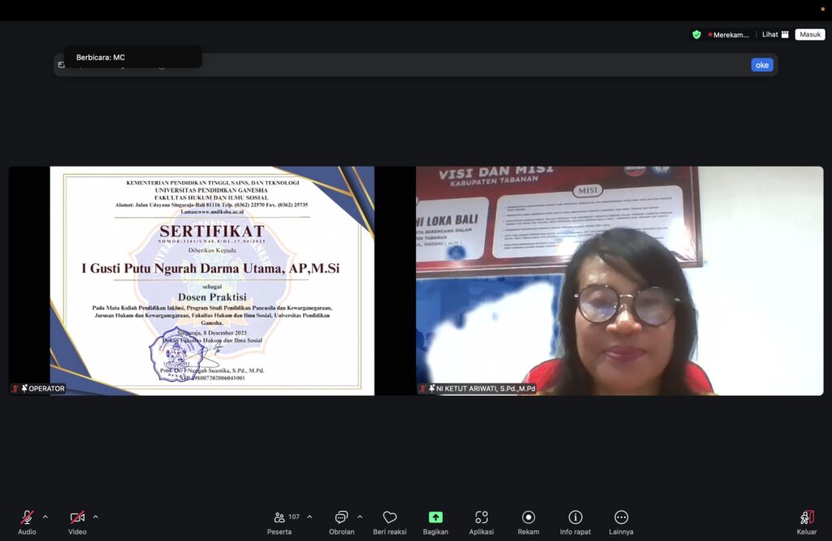Screen dimensions: 832x541
Task: Expand audio options arrow next to Audio
Action: pos(45,517)
